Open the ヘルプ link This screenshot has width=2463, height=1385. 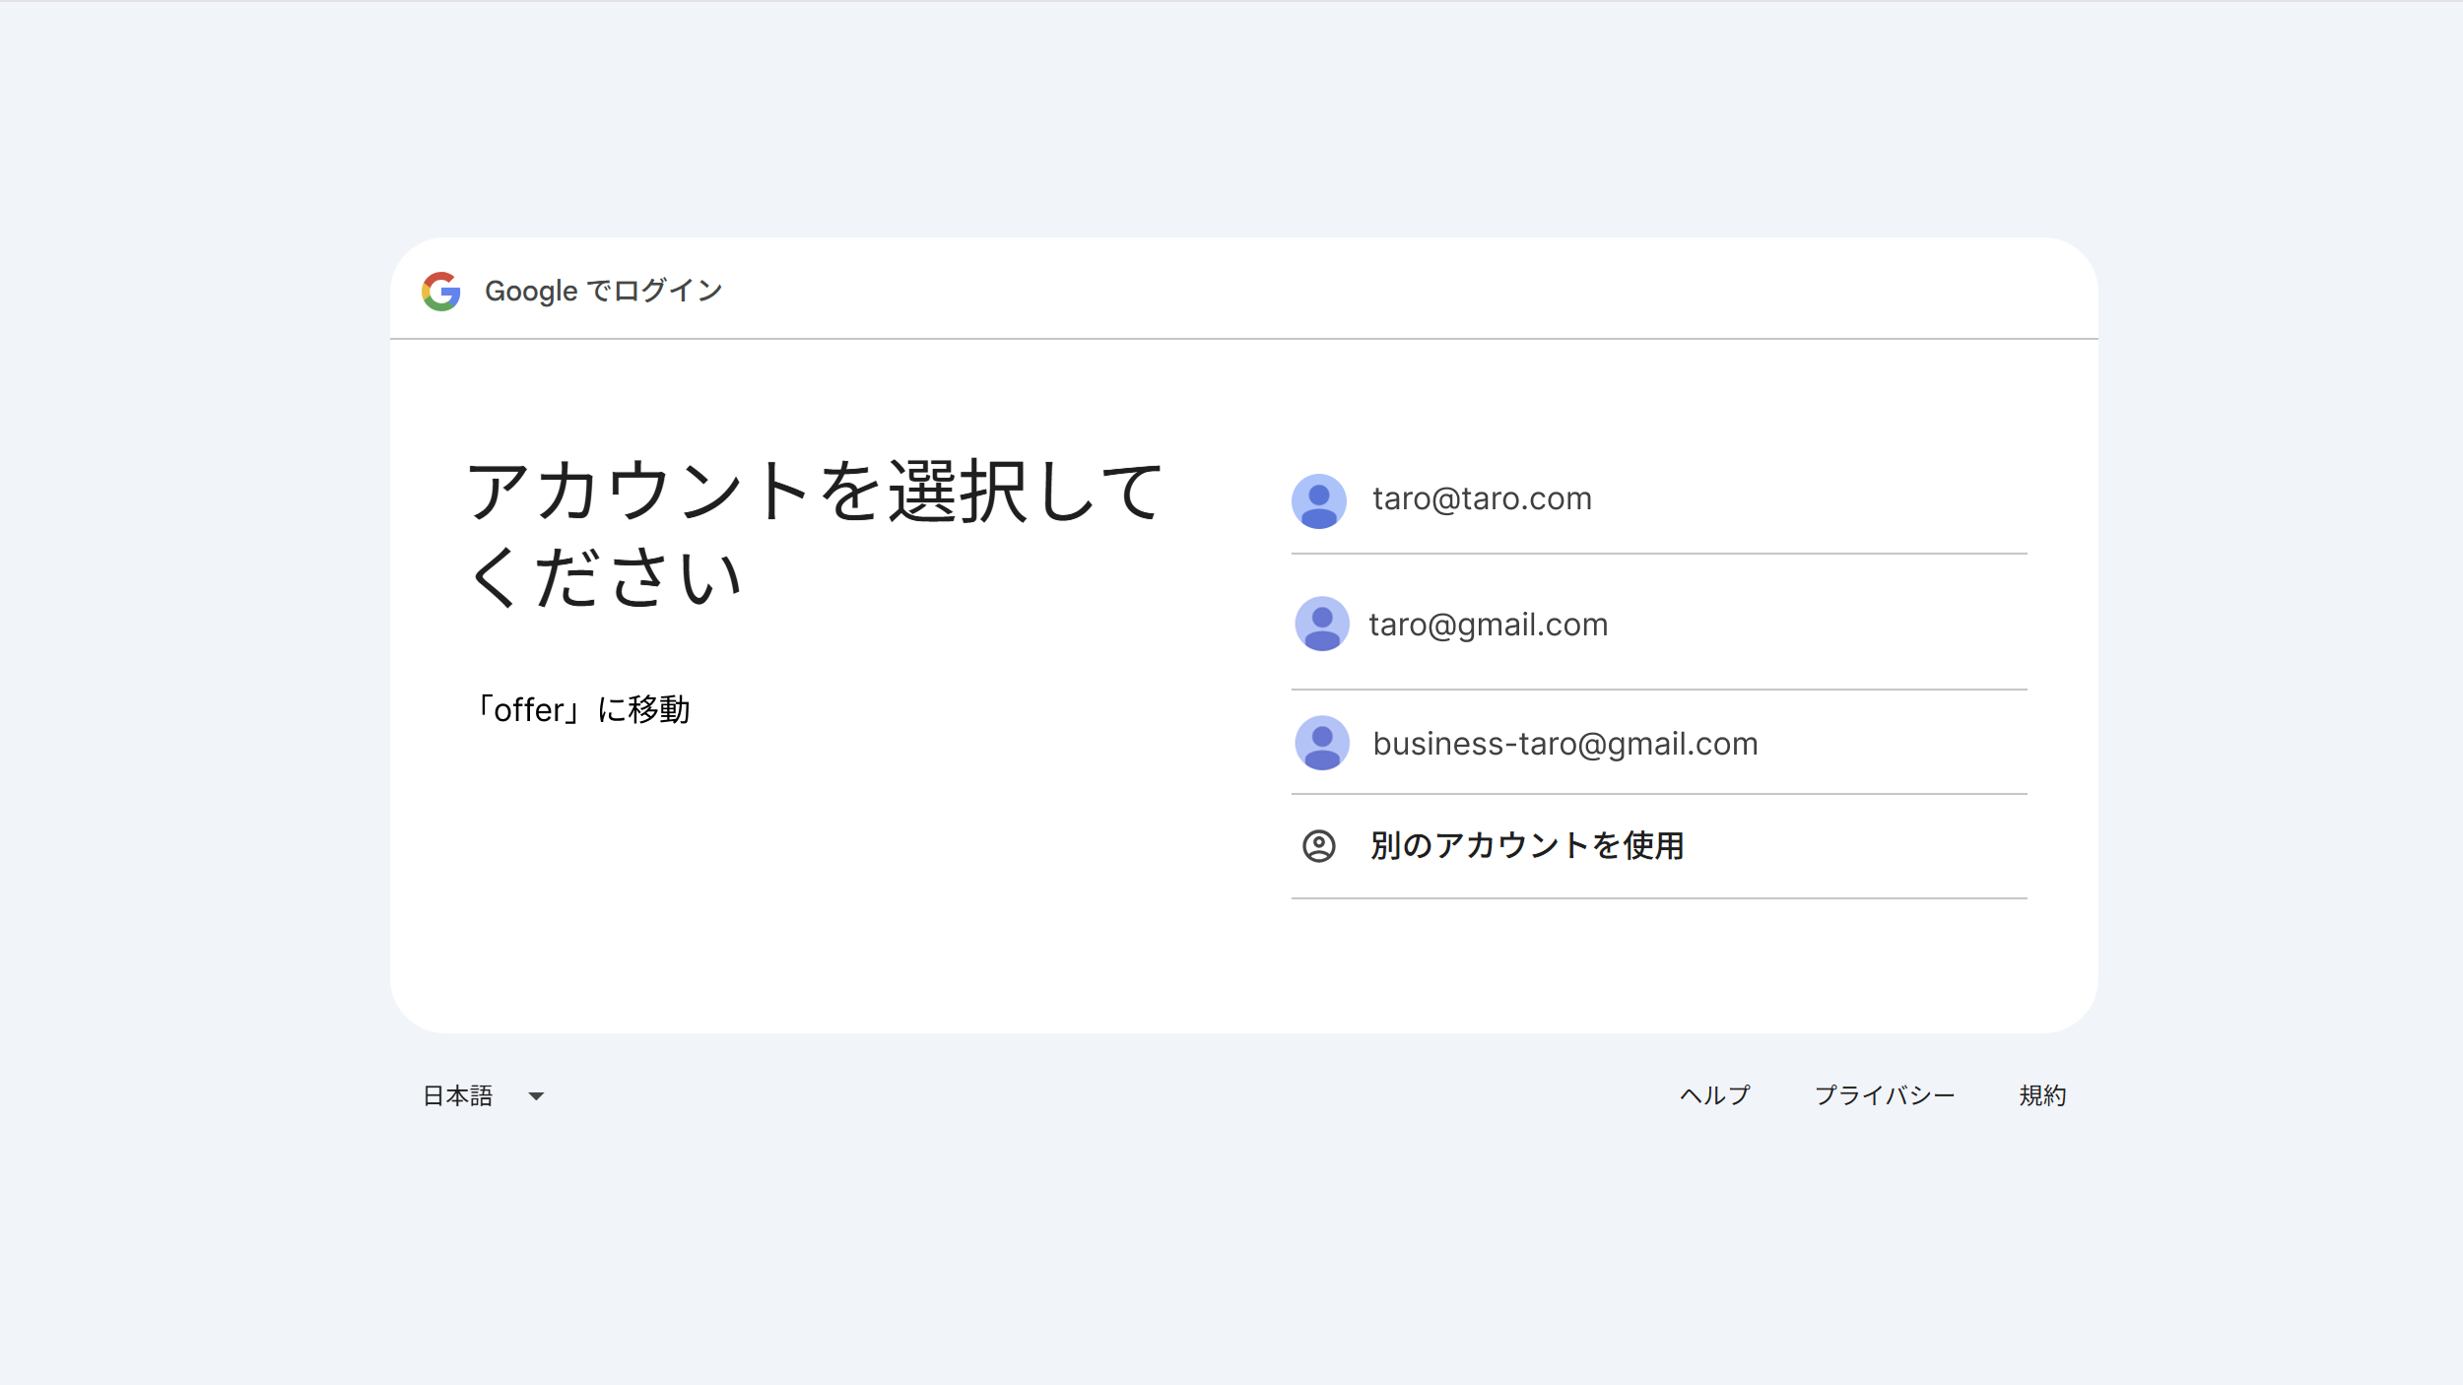coord(1715,1095)
